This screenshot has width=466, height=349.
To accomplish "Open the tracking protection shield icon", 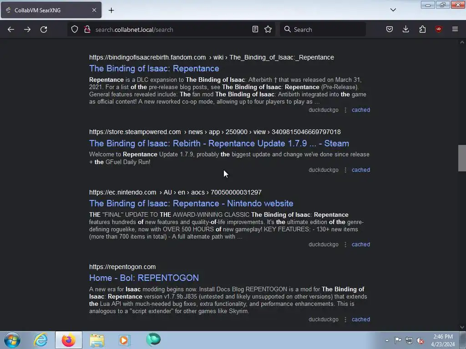I will (x=75, y=30).
